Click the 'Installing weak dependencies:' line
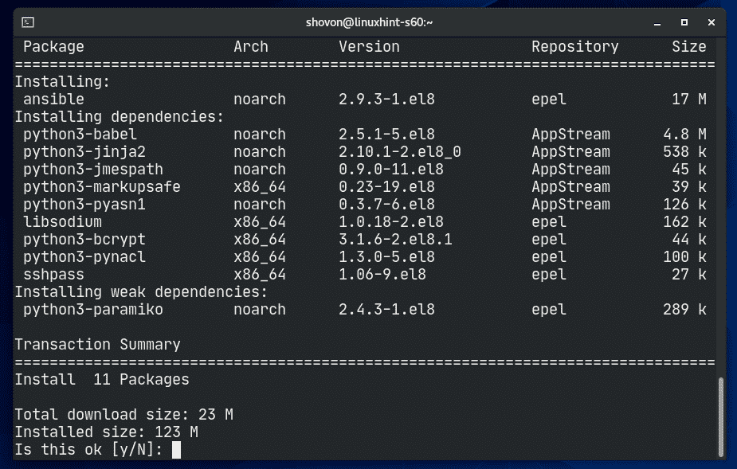Image resolution: width=737 pixels, height=469 pixels. tap(141, 292)
